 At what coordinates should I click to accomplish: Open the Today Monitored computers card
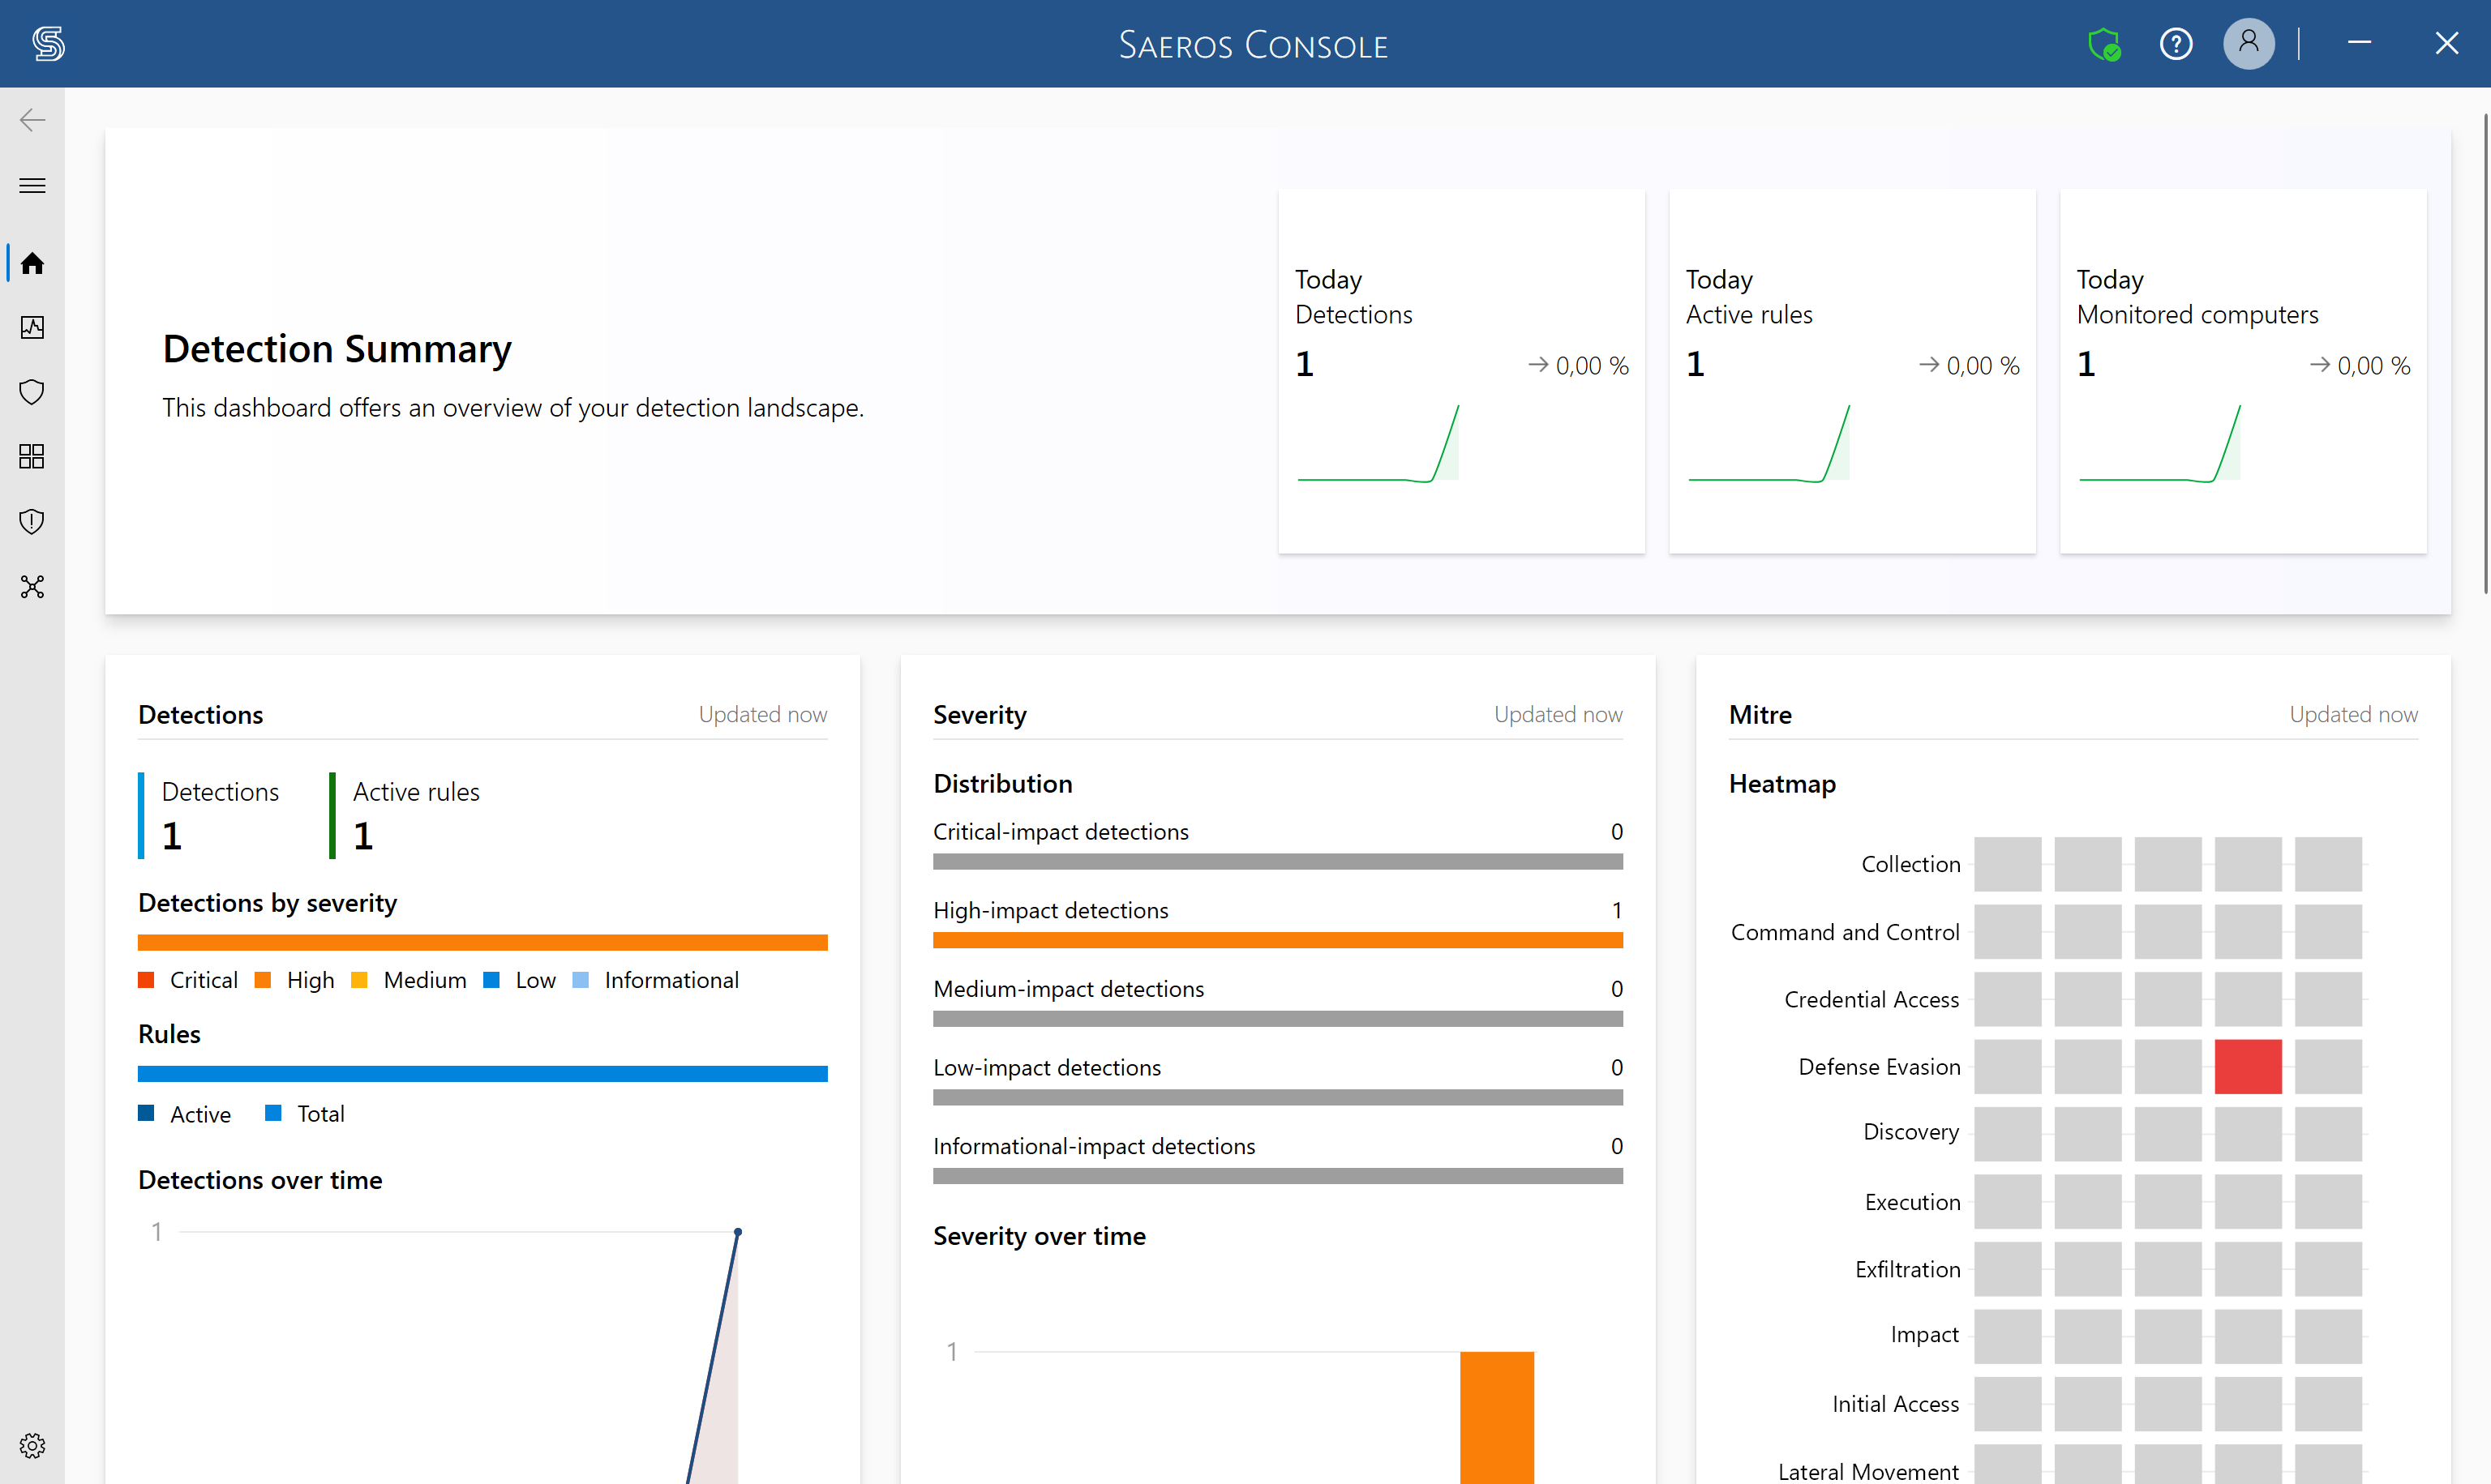[x=2243, y=371]
